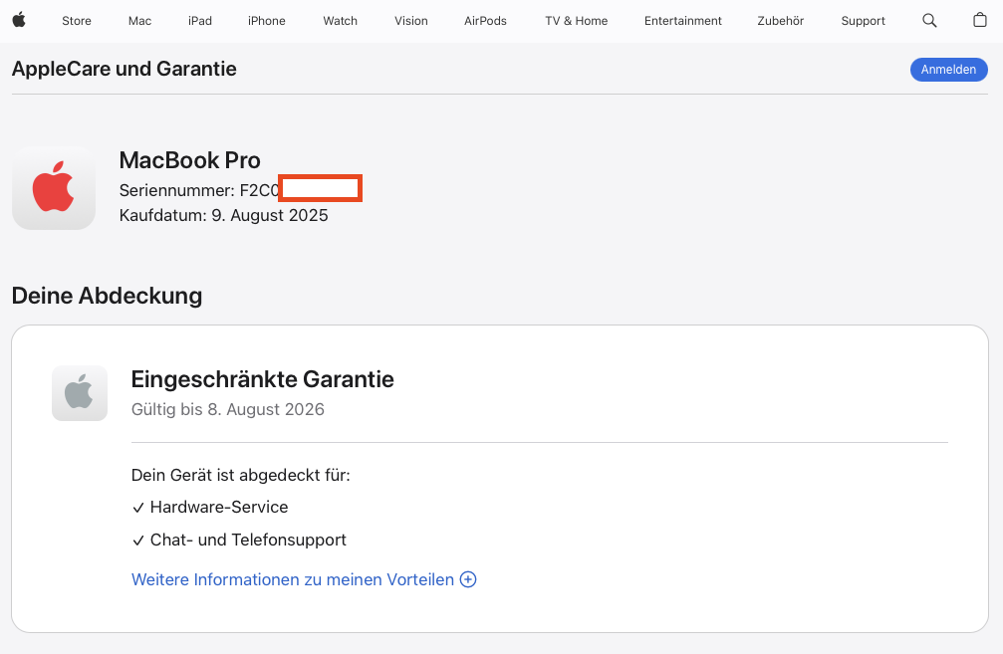The image size is (1003, 654).
Task: Expand Weitere Informationen zu meinen Vorteilen
Action: [293, 579]
